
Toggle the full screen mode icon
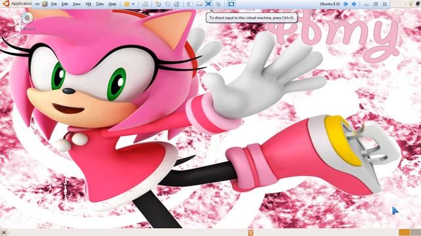coord(209,4)
